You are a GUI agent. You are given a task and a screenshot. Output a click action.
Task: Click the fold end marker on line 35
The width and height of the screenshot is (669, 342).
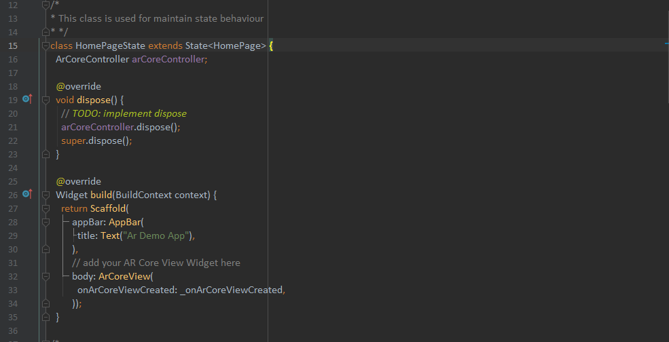pyautogui.click(x=46, y=317)
